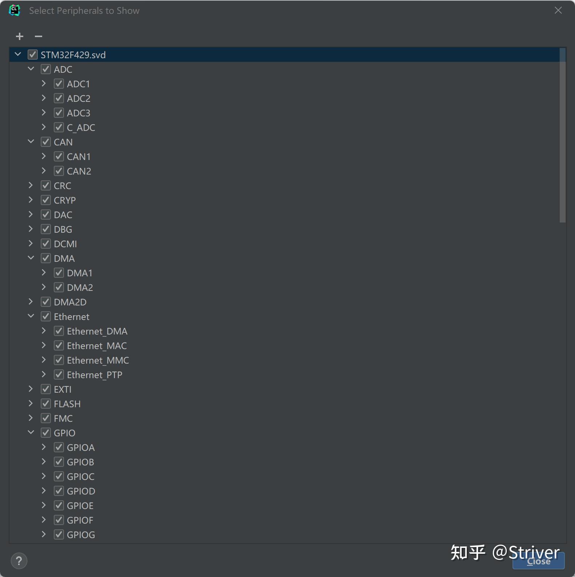
Task: Toggle the ADC group checkbox
Action: (x=45, y=69)
